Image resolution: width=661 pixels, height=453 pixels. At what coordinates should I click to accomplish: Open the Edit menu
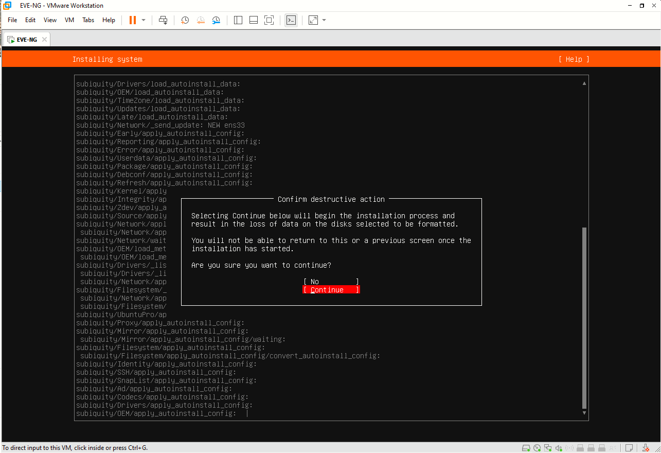[x=30, y=20]
